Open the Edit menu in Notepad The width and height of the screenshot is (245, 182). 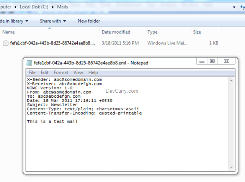click(44, 72)
